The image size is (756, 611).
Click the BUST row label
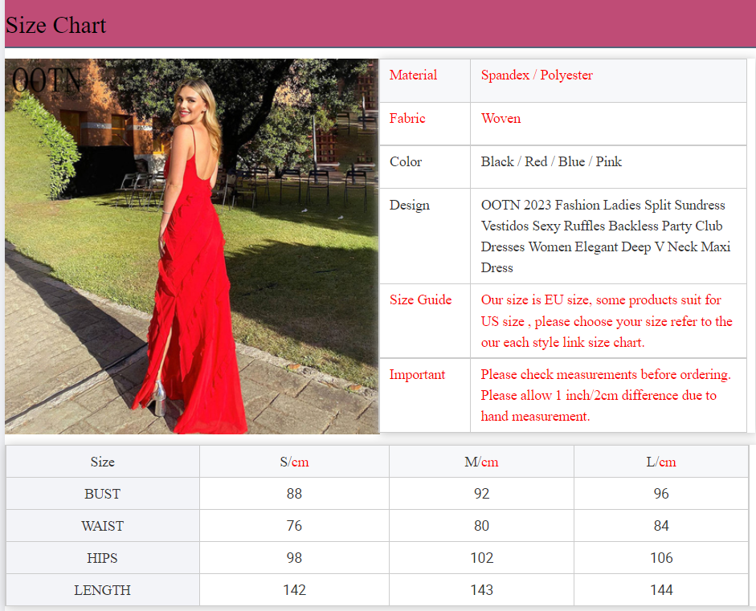click(102, 494)
